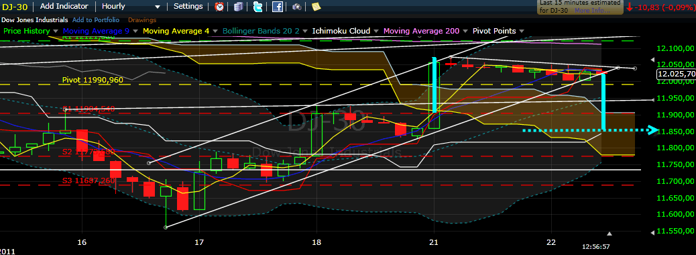
Task: Click the red down arrow change indicator
Action: point(630,7)
